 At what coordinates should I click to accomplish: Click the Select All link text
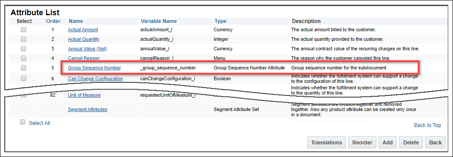[x=39, y=123]
